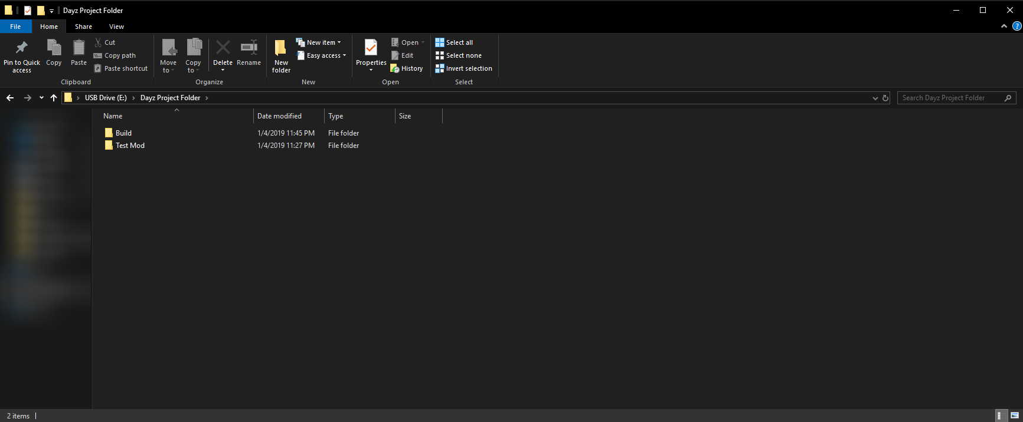The height and width of the screenshot is (422, 1023).
Task: Switch to the View ribbon tab
Action: pos(116,27)
